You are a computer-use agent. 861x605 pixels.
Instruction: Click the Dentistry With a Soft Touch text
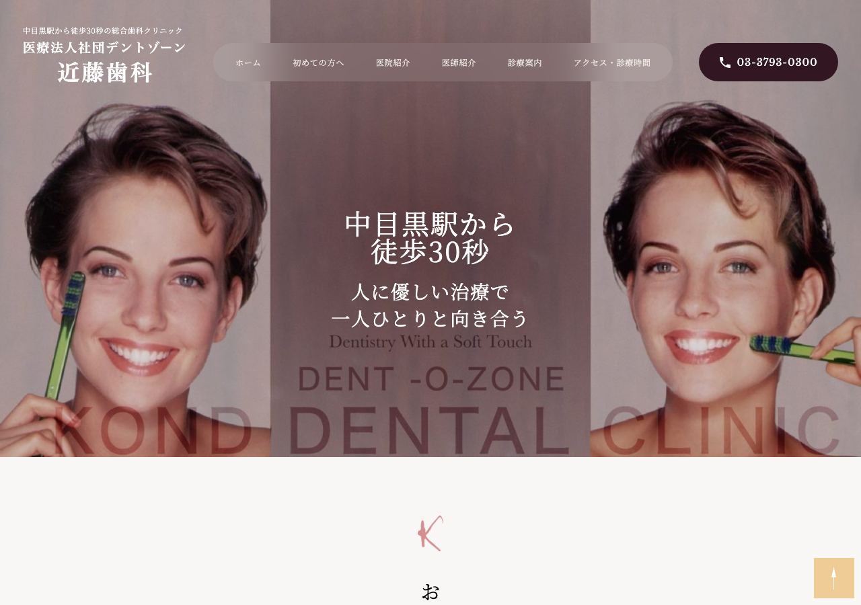[x=430, y=341]
